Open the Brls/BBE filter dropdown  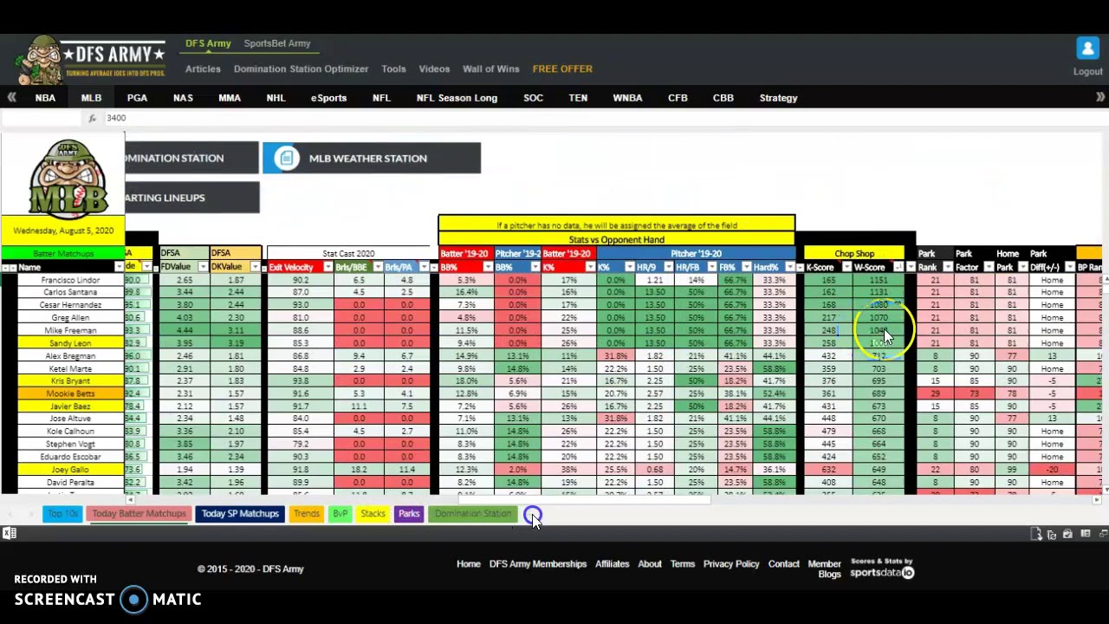[x=378, y=267]
